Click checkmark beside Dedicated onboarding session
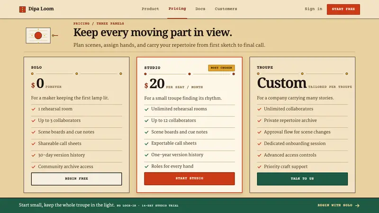 click(x=259, y=144)
